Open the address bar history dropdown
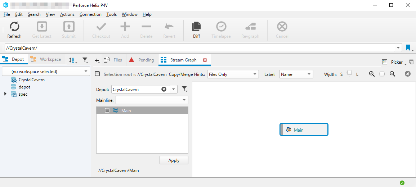The width and height of the screenshot is (416, 187). pyautogui.click(x=398, y=48)
